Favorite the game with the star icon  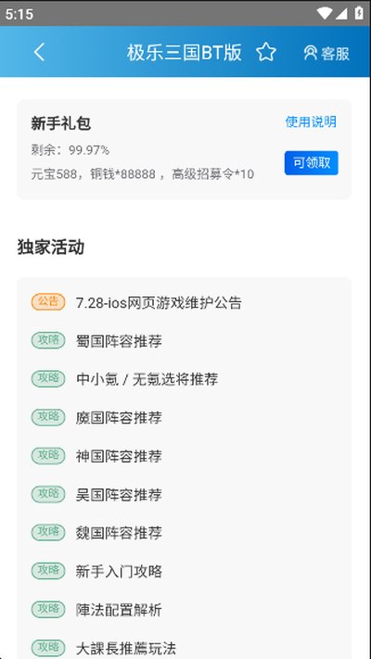click(x=266, y=53)
